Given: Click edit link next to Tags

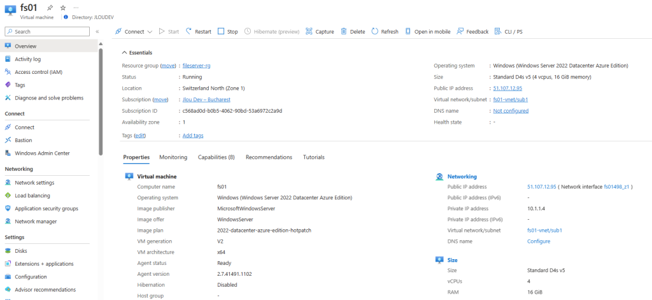Looking at the screenshot, I should coord(140,136).
